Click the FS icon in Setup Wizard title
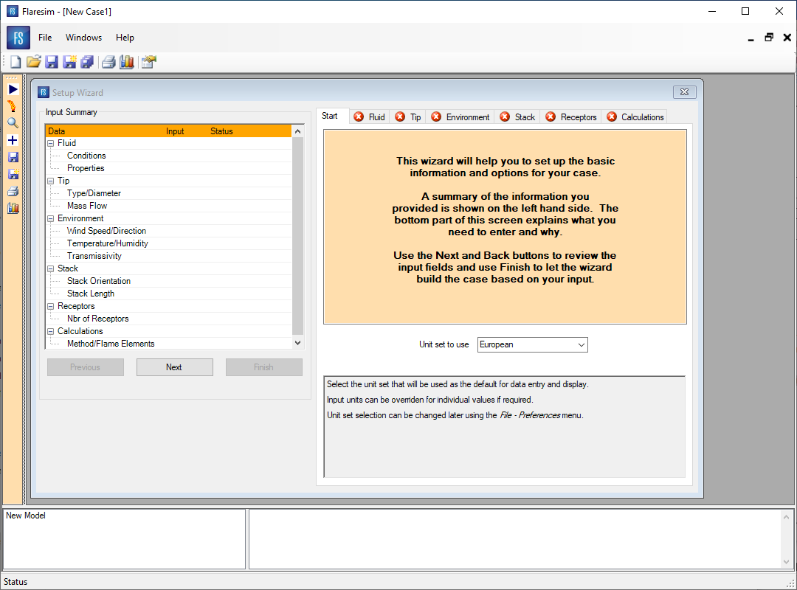Image resolution: width=797 pixels, height=590 pixels. click(x=44, y=92)
